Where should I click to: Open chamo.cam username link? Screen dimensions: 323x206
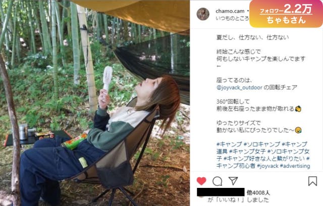point(230,11)
